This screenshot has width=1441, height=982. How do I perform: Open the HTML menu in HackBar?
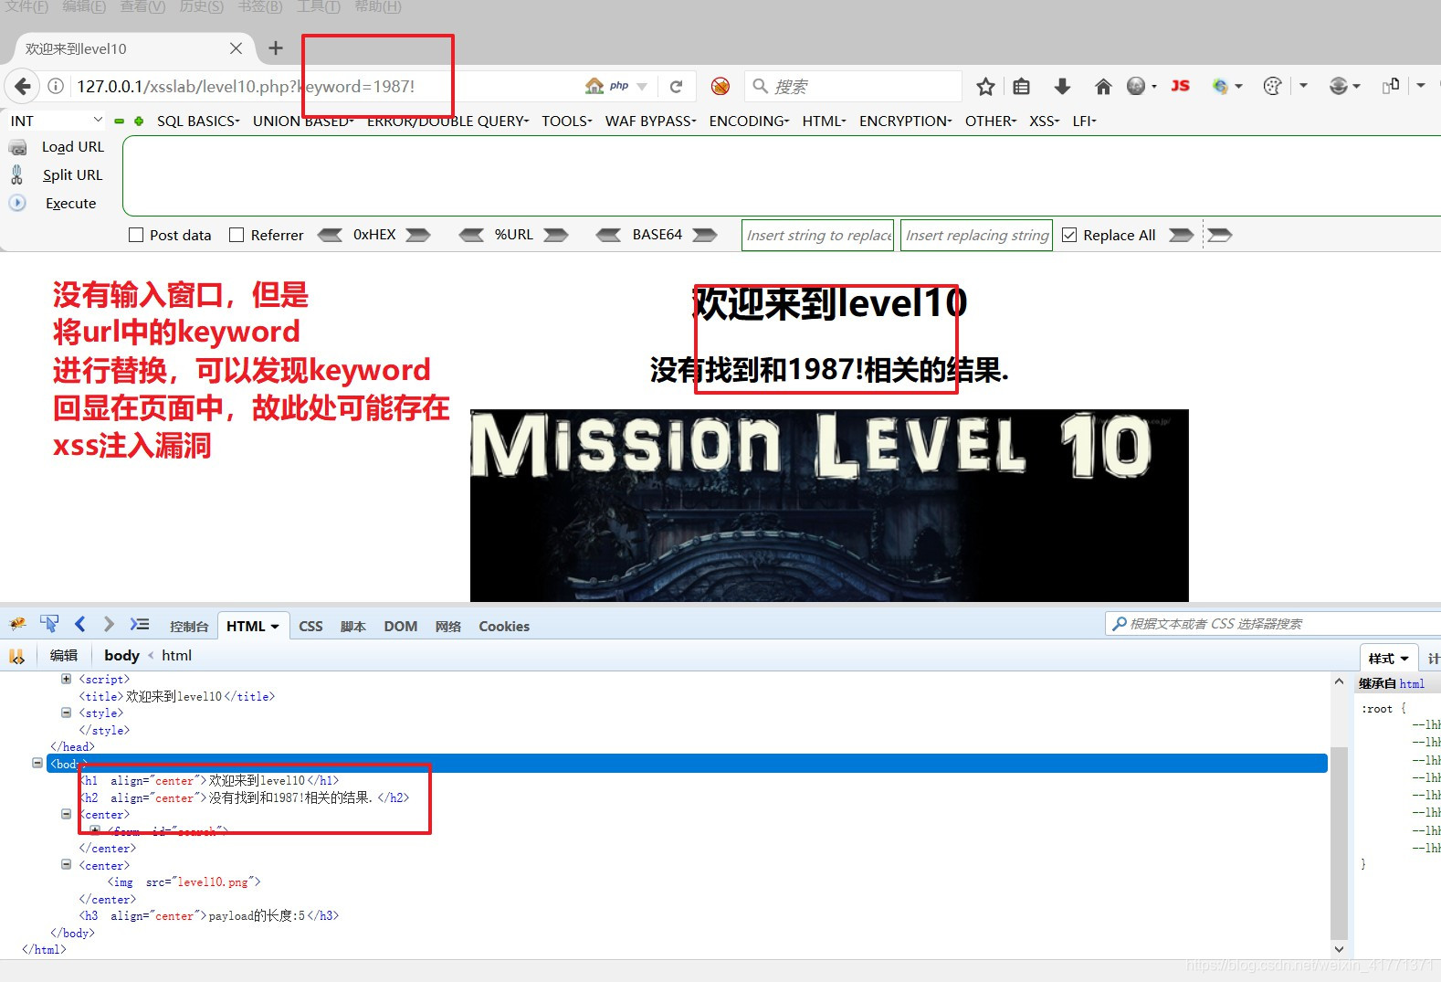click(x=824, y=121)
